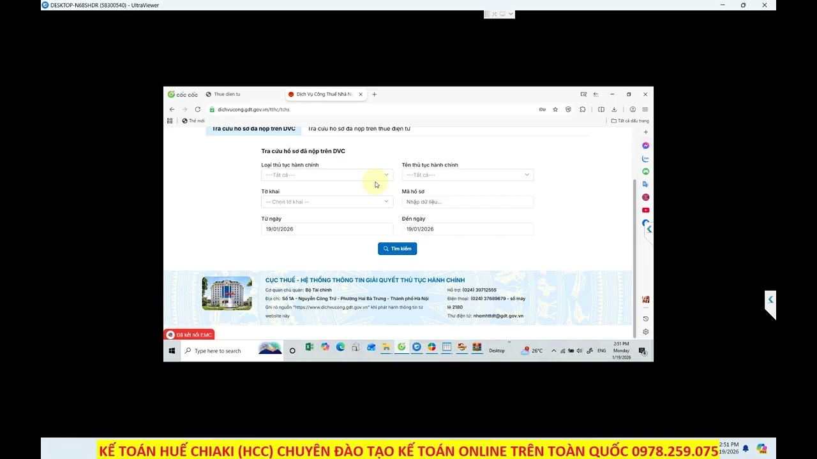Screen dimensions: 817x459
Task: Add a sidebar app with plus icon
Action: click(646, 132)
